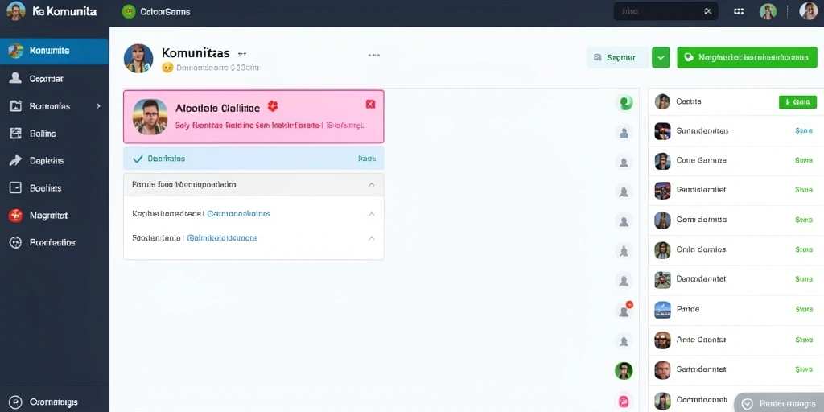Click Save in the Gom domius row
The width and height of the screenshot is (824, 412).
pos(804,220)
